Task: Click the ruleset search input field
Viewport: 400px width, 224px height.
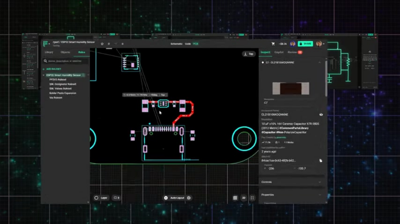Action: point(67,61)
